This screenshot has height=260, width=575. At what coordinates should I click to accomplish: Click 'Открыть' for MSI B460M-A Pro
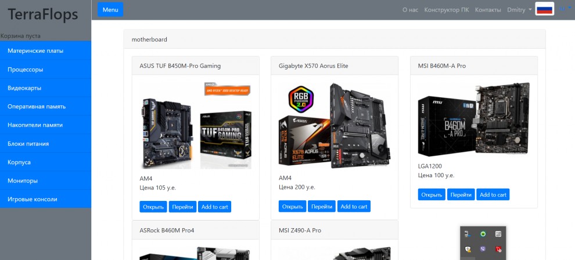(x=432, y=195)
